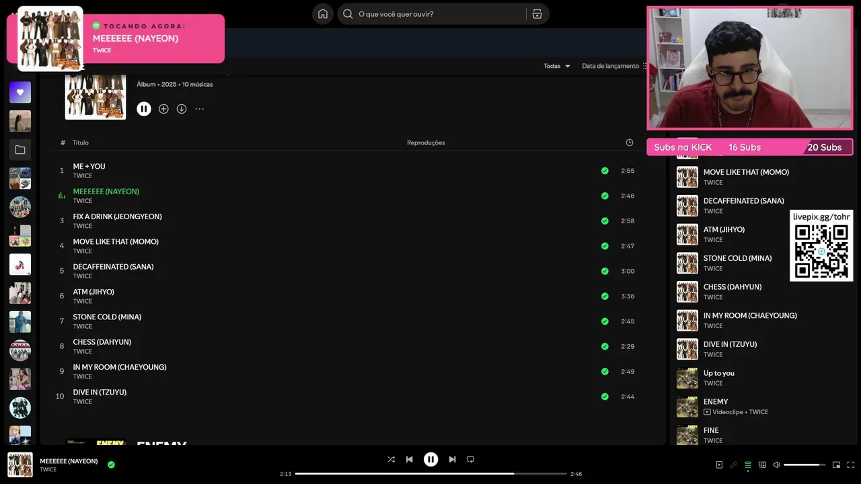Toggle saved checkmark for ME + YOU

tap(605, 171)
